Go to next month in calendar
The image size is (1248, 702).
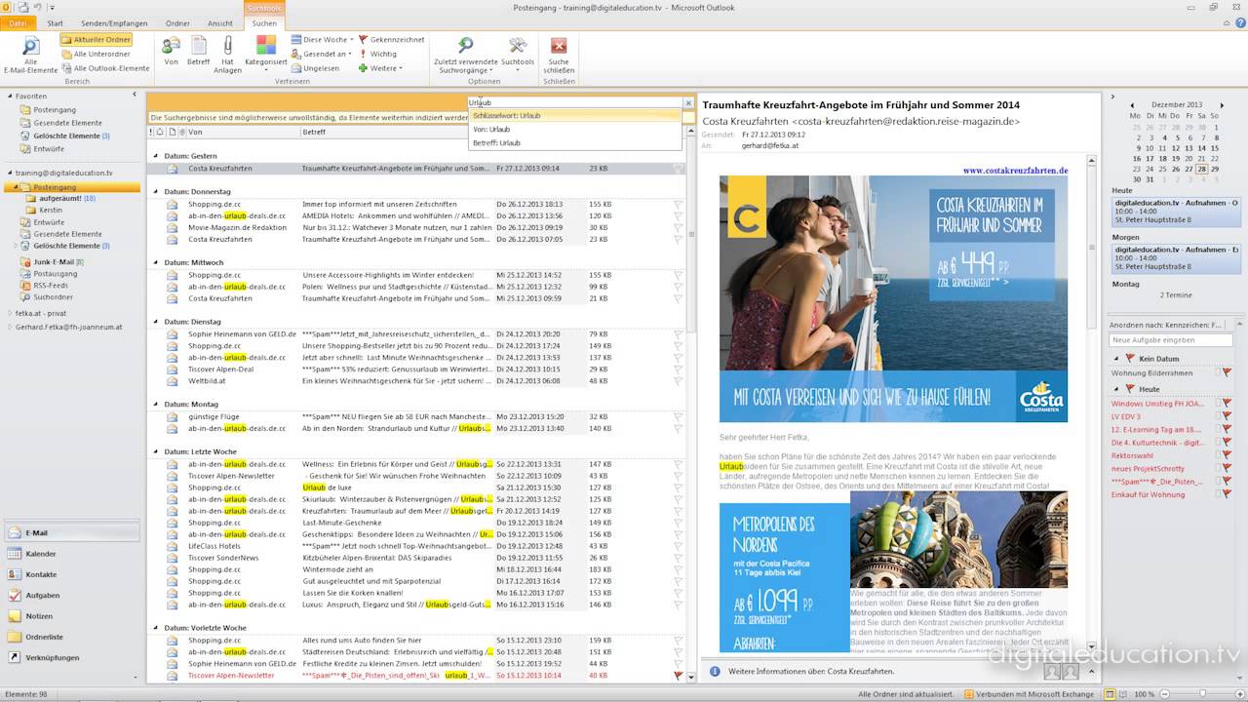click(1223, 103)
